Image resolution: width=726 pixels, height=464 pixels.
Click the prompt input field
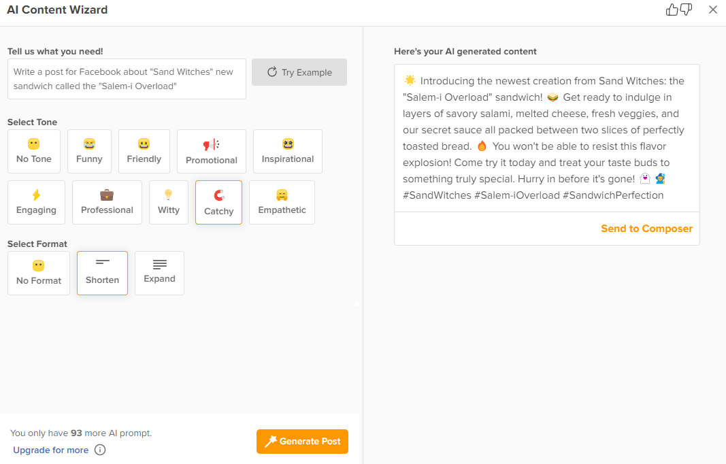[127, 78]
